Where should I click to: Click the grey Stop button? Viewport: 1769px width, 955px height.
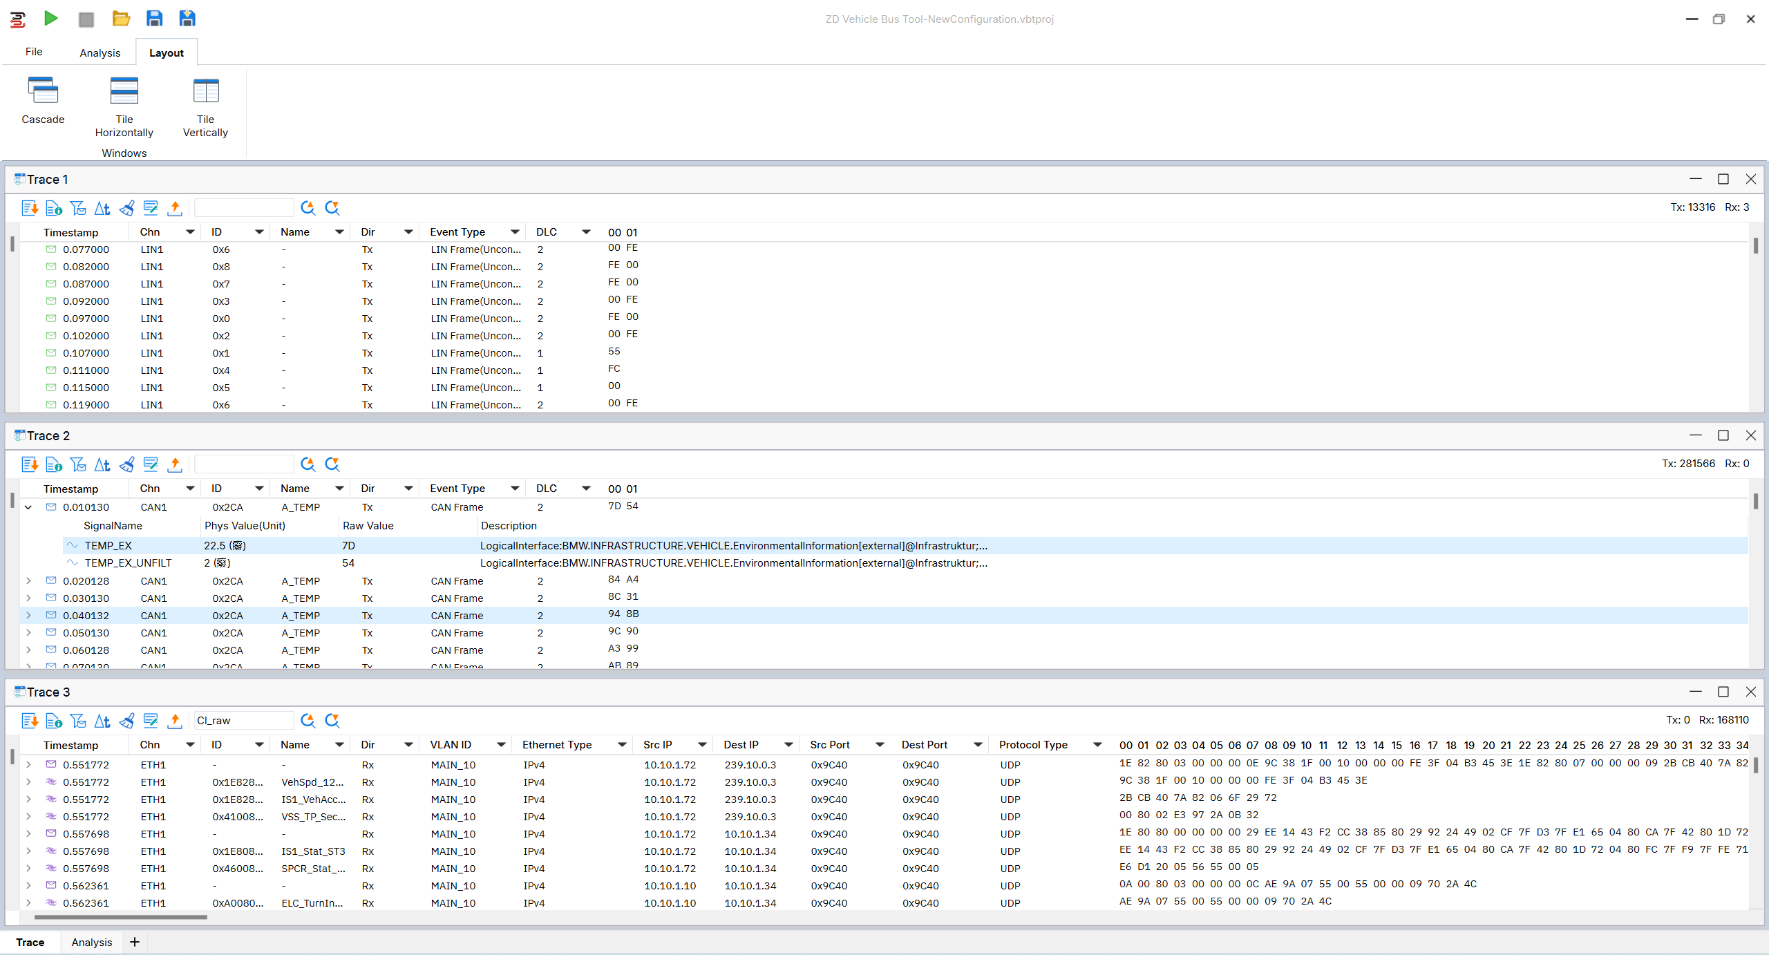click(x=86, y=19)
